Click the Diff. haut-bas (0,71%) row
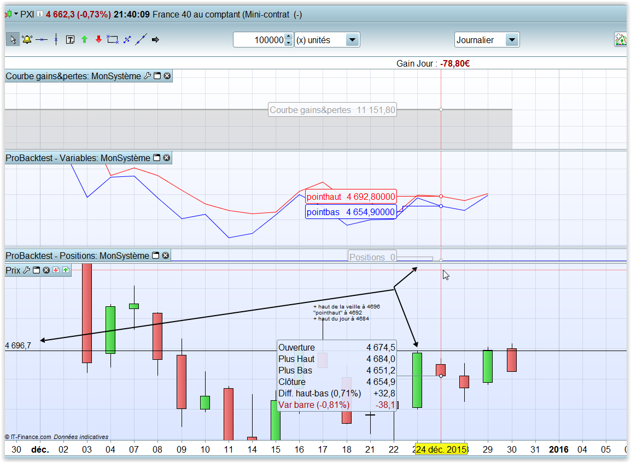The width and height of the screenshot is (631, 463). pyautogui.click(x=337, y=393)
